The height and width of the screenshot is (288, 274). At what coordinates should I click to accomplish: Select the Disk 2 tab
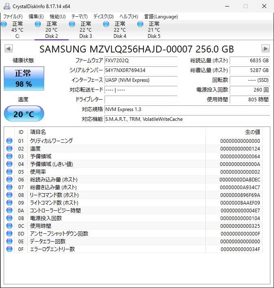[52, 30]
